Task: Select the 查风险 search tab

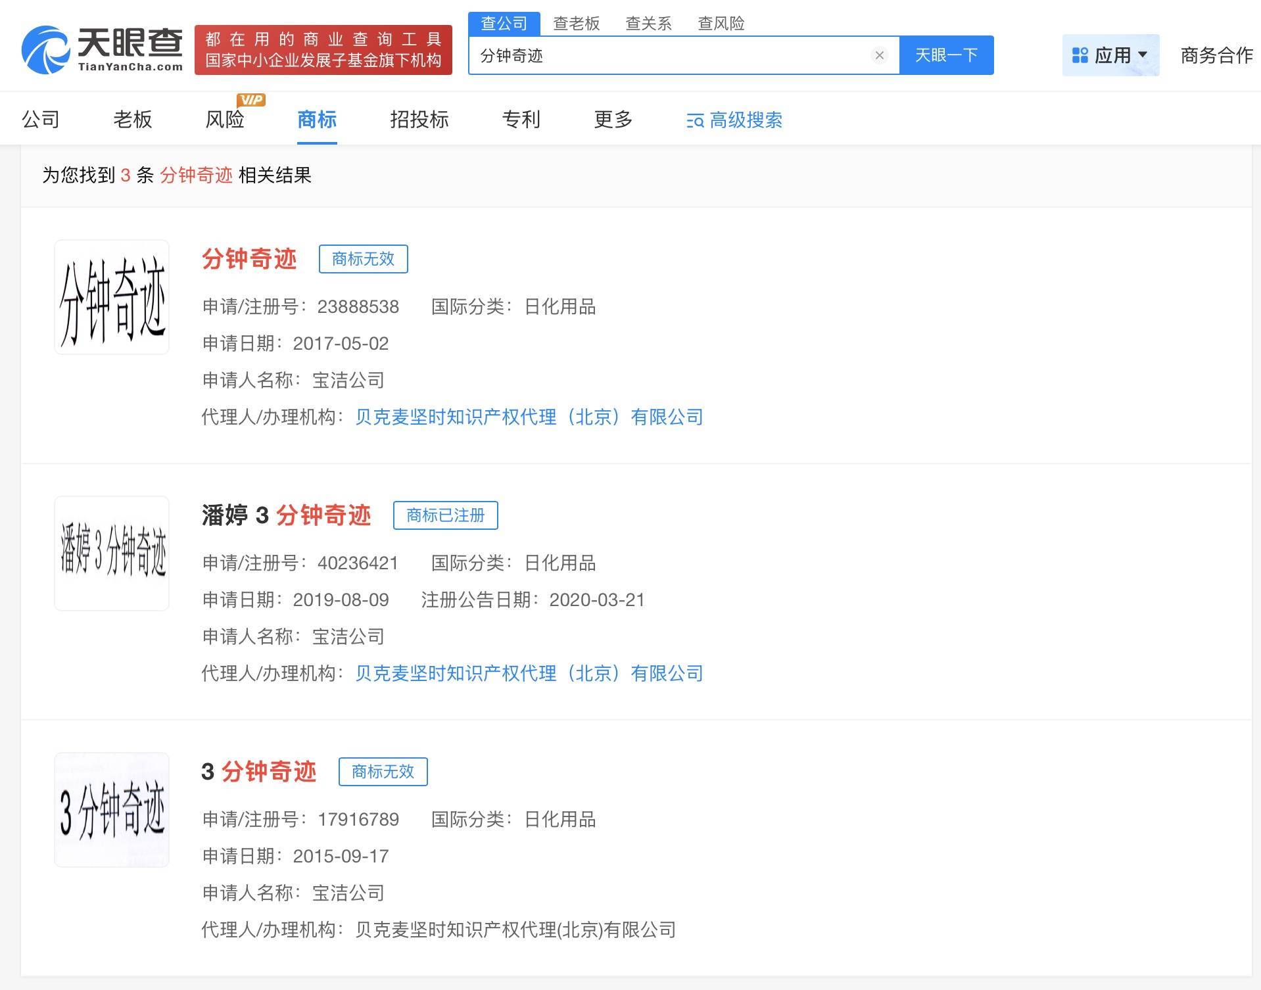Action: [x=721, y=24]
